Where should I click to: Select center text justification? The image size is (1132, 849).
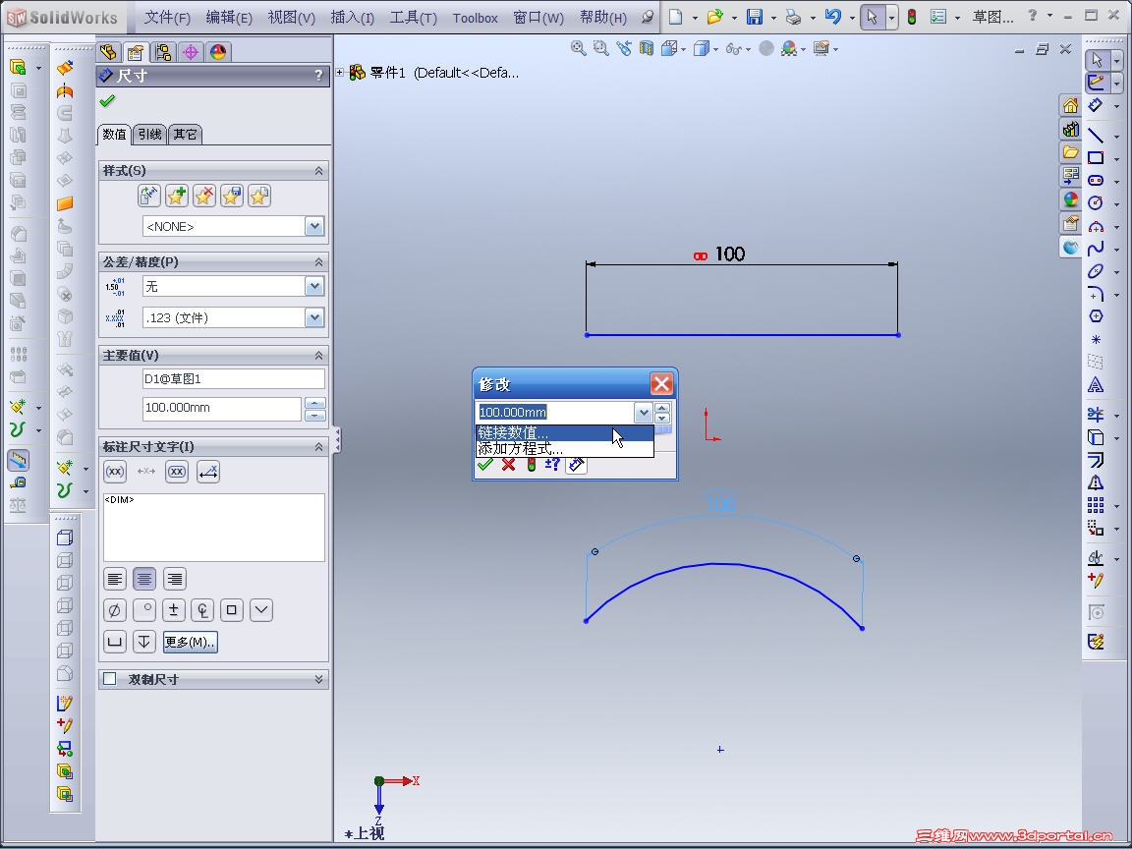click(x=144, y=579)
